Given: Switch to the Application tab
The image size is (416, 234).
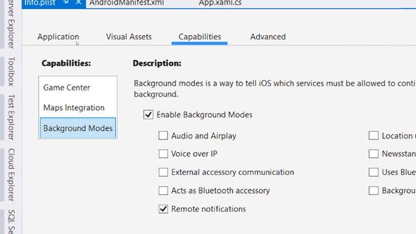Looking at the screenshot, I should click(58, 36).
